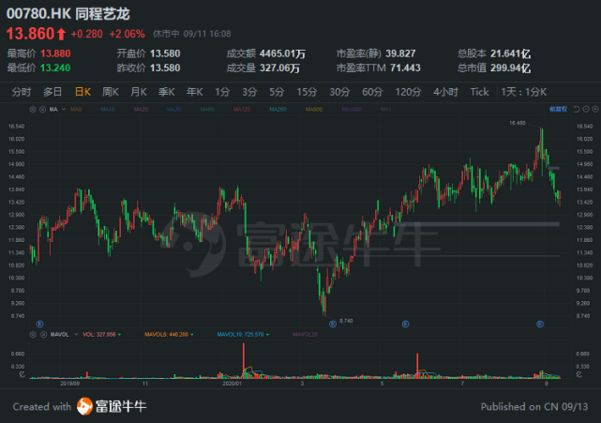Image resolution: width=601 pixels, height=423 pixels.
Task: Click the 市盈率(静) 39.827 value
Action: [x=400, y=53]
